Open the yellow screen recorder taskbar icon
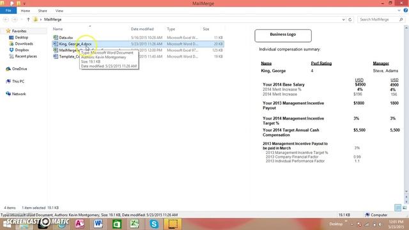 click(x=173, y=224)
